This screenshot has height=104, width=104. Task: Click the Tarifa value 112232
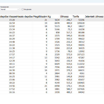pos(81,64)
